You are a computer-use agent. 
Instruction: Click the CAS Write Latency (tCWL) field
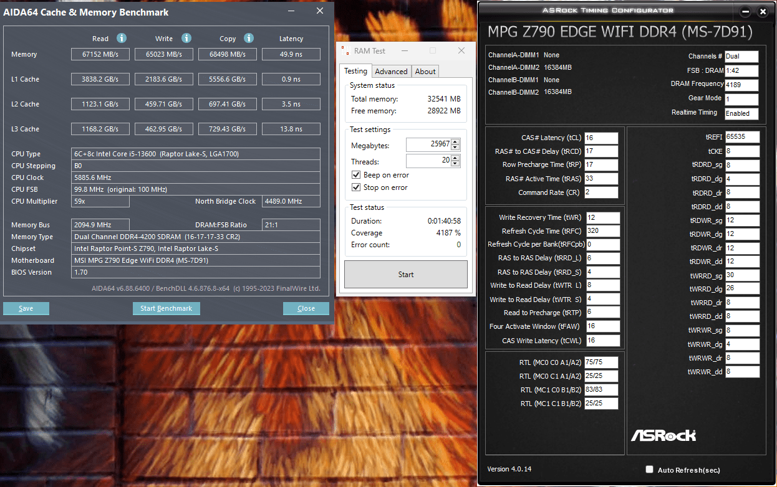[603, 341]
